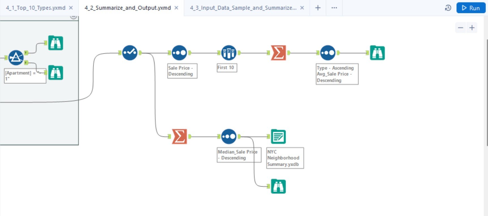This screenshot has height=216, width=488.
Task: Select the Output Data tool for NYC Neighborhood Summary
Action: coord(278,137)
